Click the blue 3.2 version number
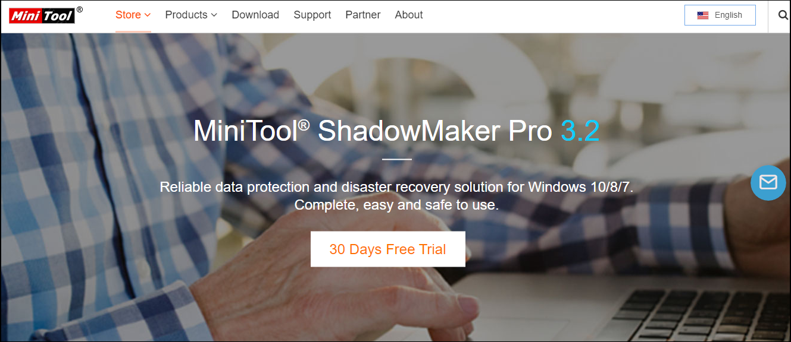 click(580, 132)
